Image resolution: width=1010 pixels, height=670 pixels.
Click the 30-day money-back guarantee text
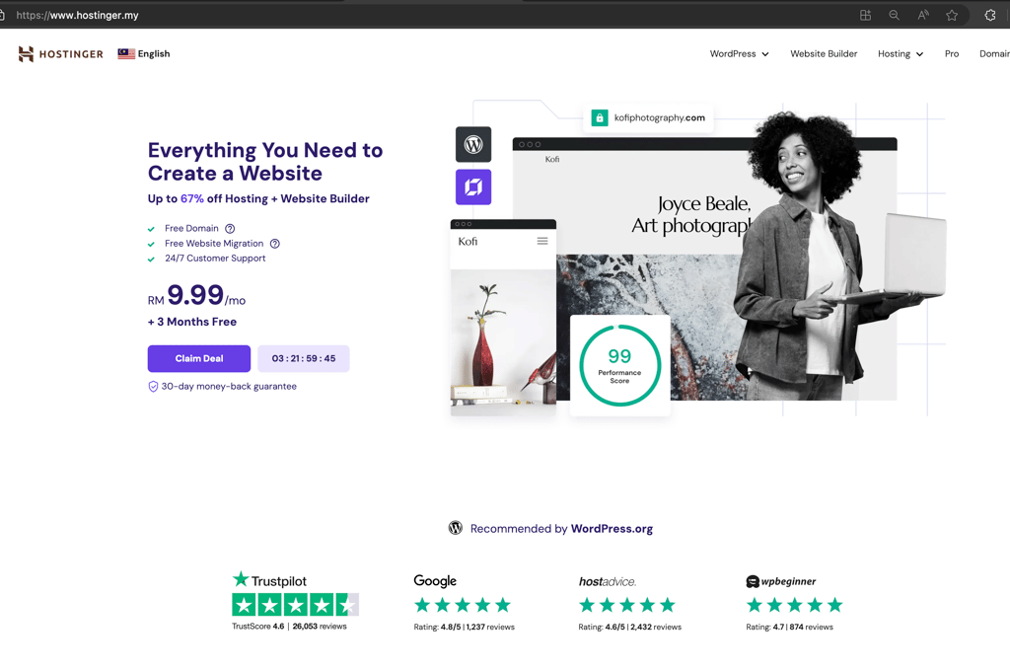(x=229, y=387)
